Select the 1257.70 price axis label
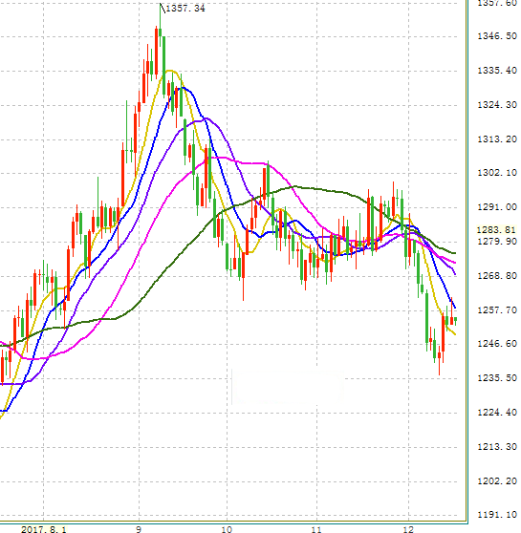The width and height of the screenshot is (521, 533). [497, 310]
